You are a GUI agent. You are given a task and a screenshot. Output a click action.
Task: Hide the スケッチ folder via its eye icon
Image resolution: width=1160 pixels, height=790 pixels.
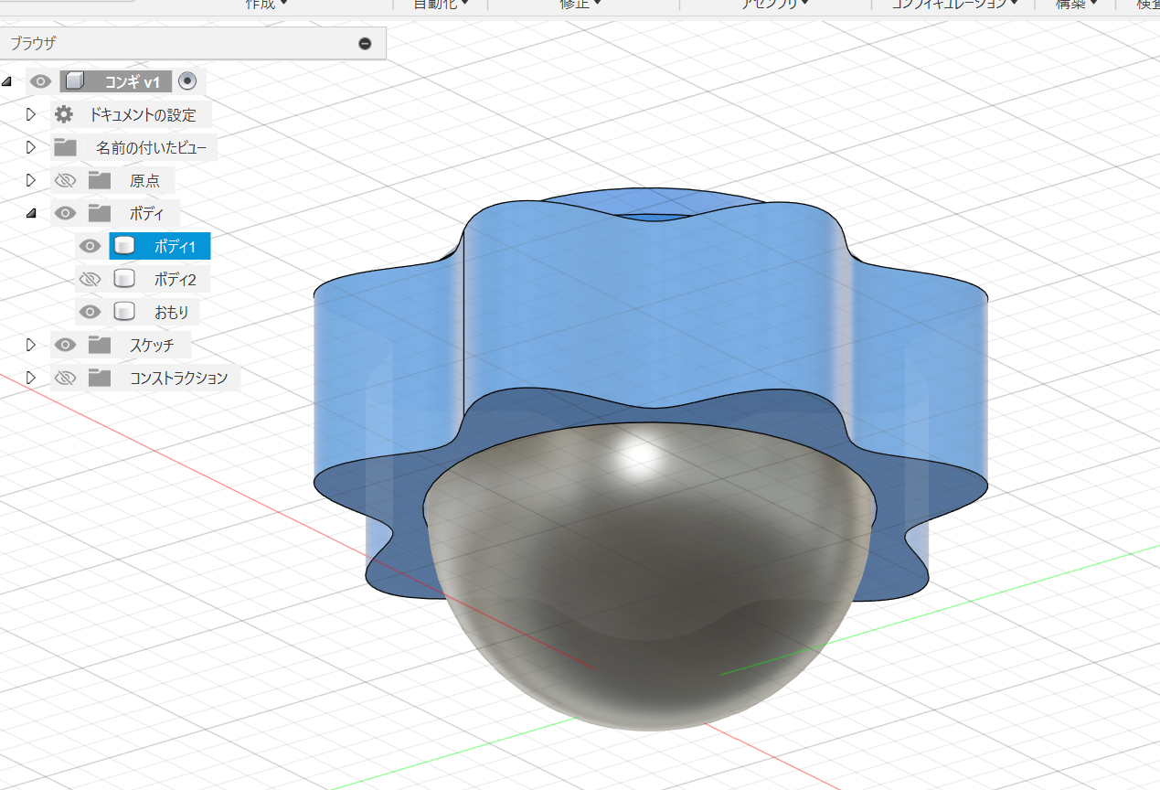pyautogui.click(x=65, y=345)
